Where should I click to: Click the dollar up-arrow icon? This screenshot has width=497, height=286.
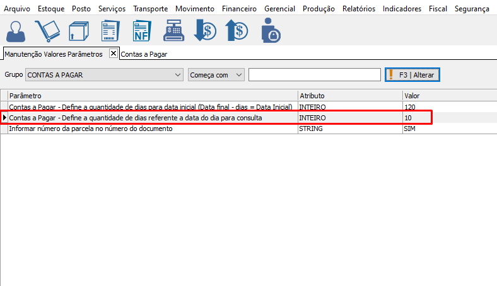pyautogui.click(x=237, y=30)
